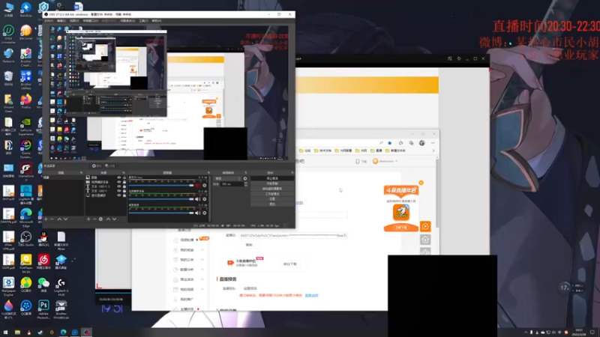Open Tencent QQ penguin desktop icon
600x337 pixels.
pos(43,238)
